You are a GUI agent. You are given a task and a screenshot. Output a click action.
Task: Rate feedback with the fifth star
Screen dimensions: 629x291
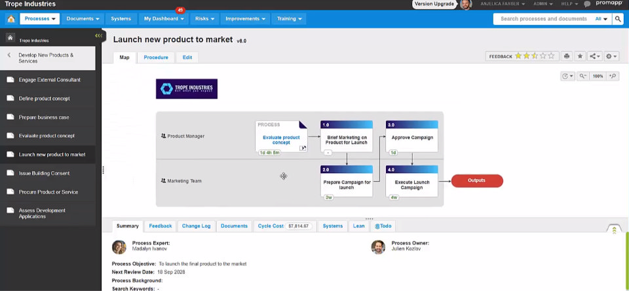pyautogui.click(x=551, y=56)
